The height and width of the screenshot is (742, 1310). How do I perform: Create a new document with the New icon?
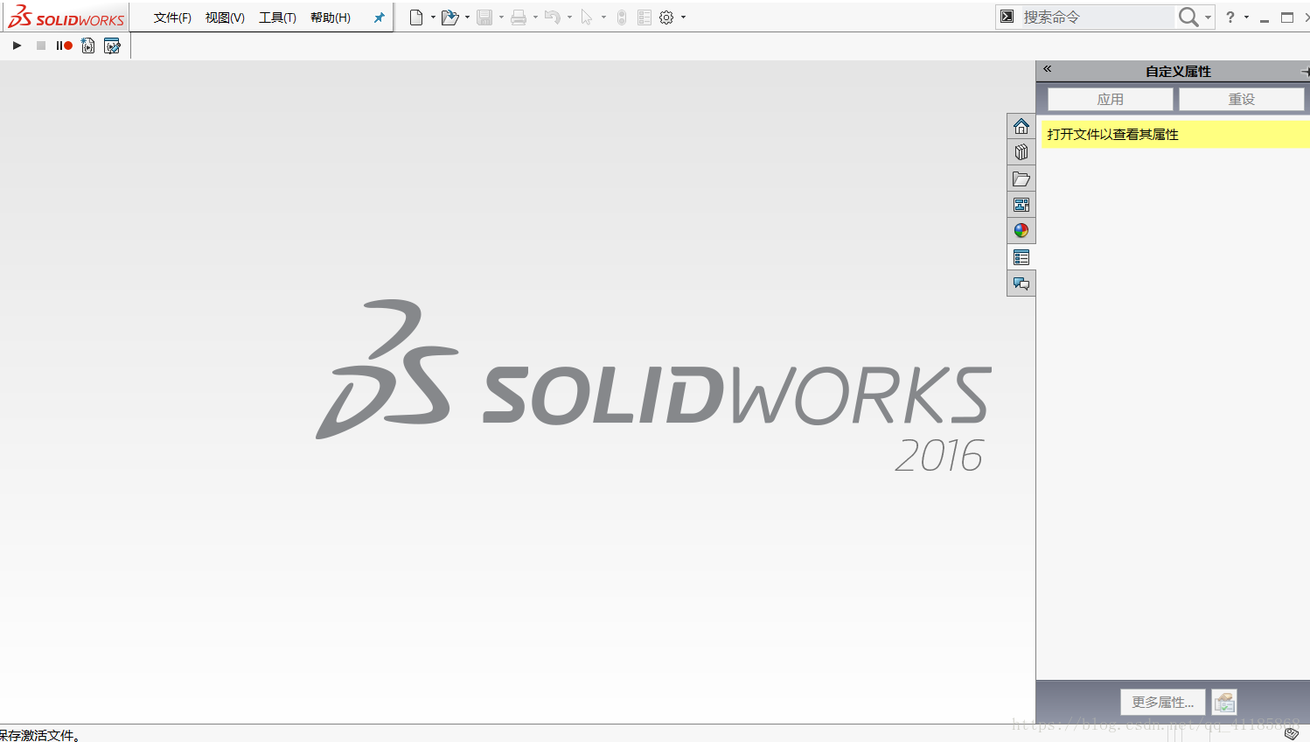416,17
